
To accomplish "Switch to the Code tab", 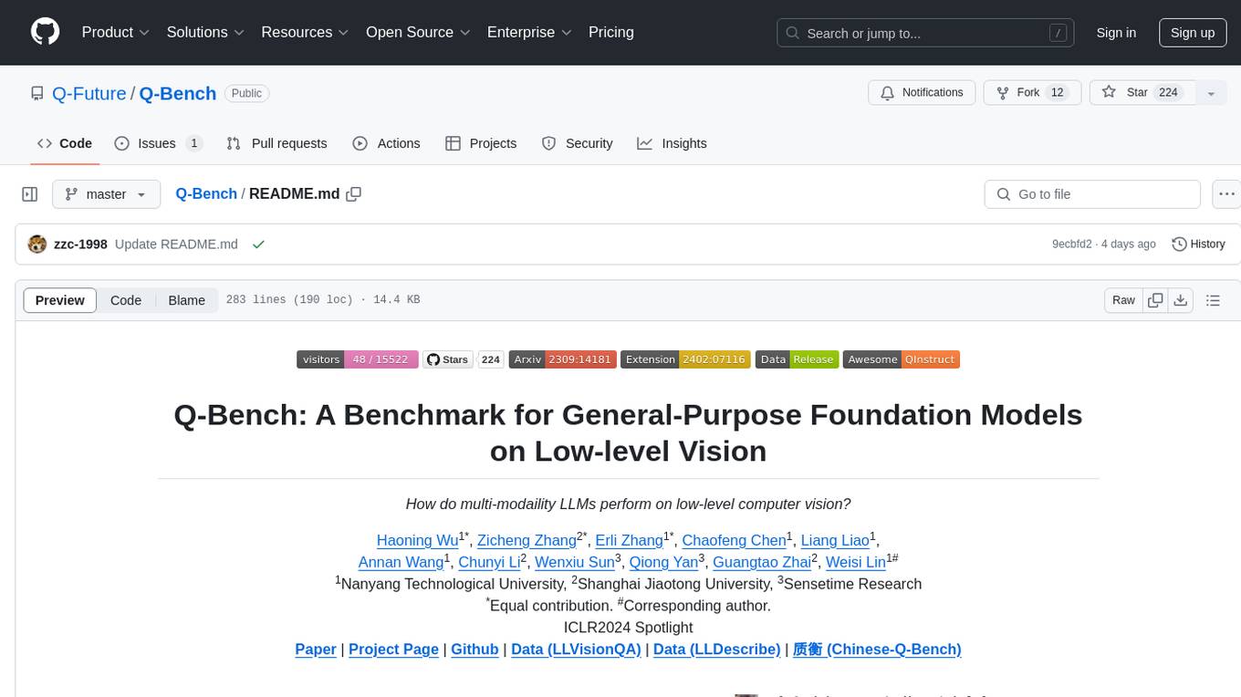I will 65,143.
